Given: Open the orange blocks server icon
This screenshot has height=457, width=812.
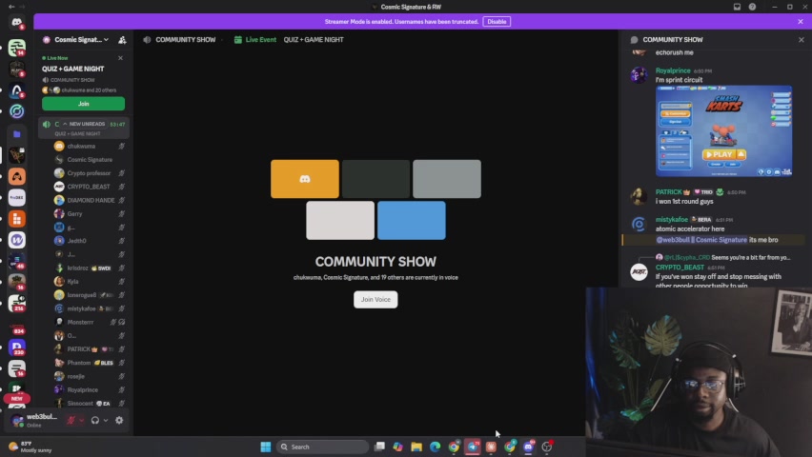Looking at the screenshot, I should pos(16,219).
